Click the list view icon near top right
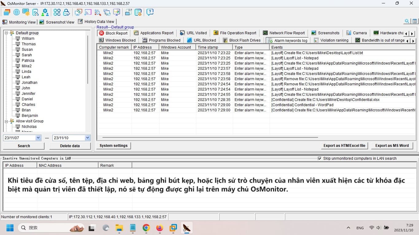This screenshot has width=419, height=235. (x=415, y=21)
